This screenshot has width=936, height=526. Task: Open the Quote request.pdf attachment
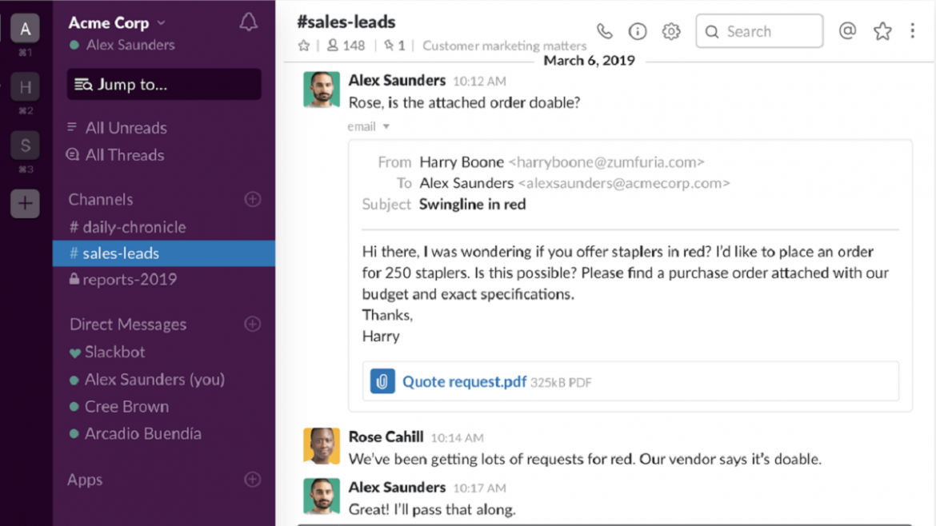[464, 381]
